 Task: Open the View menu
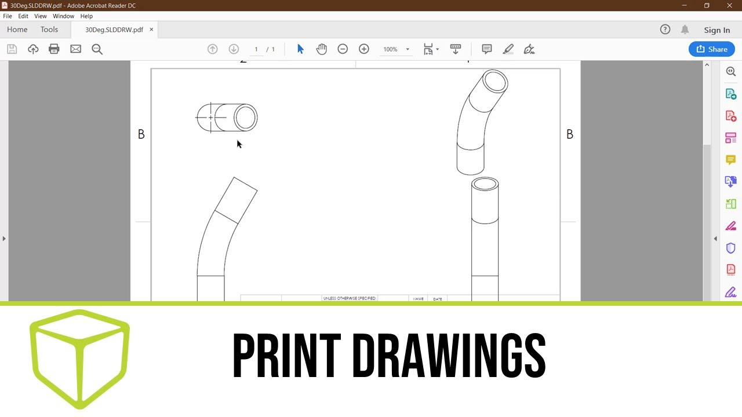click(x=41, y=16)
